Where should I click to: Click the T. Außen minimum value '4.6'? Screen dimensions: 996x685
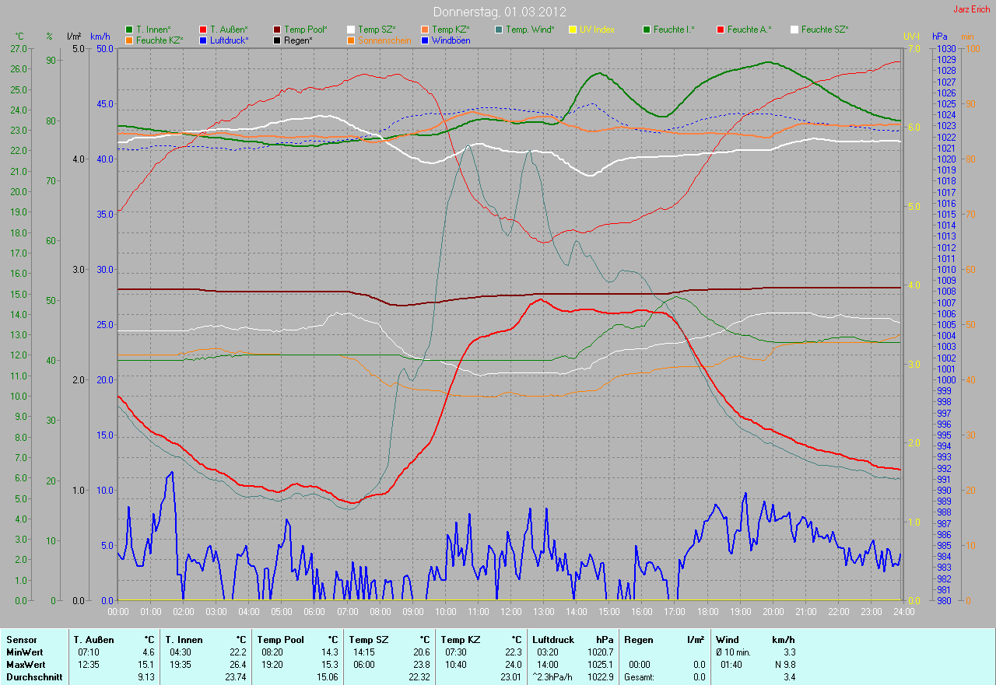tap(148, 652)
